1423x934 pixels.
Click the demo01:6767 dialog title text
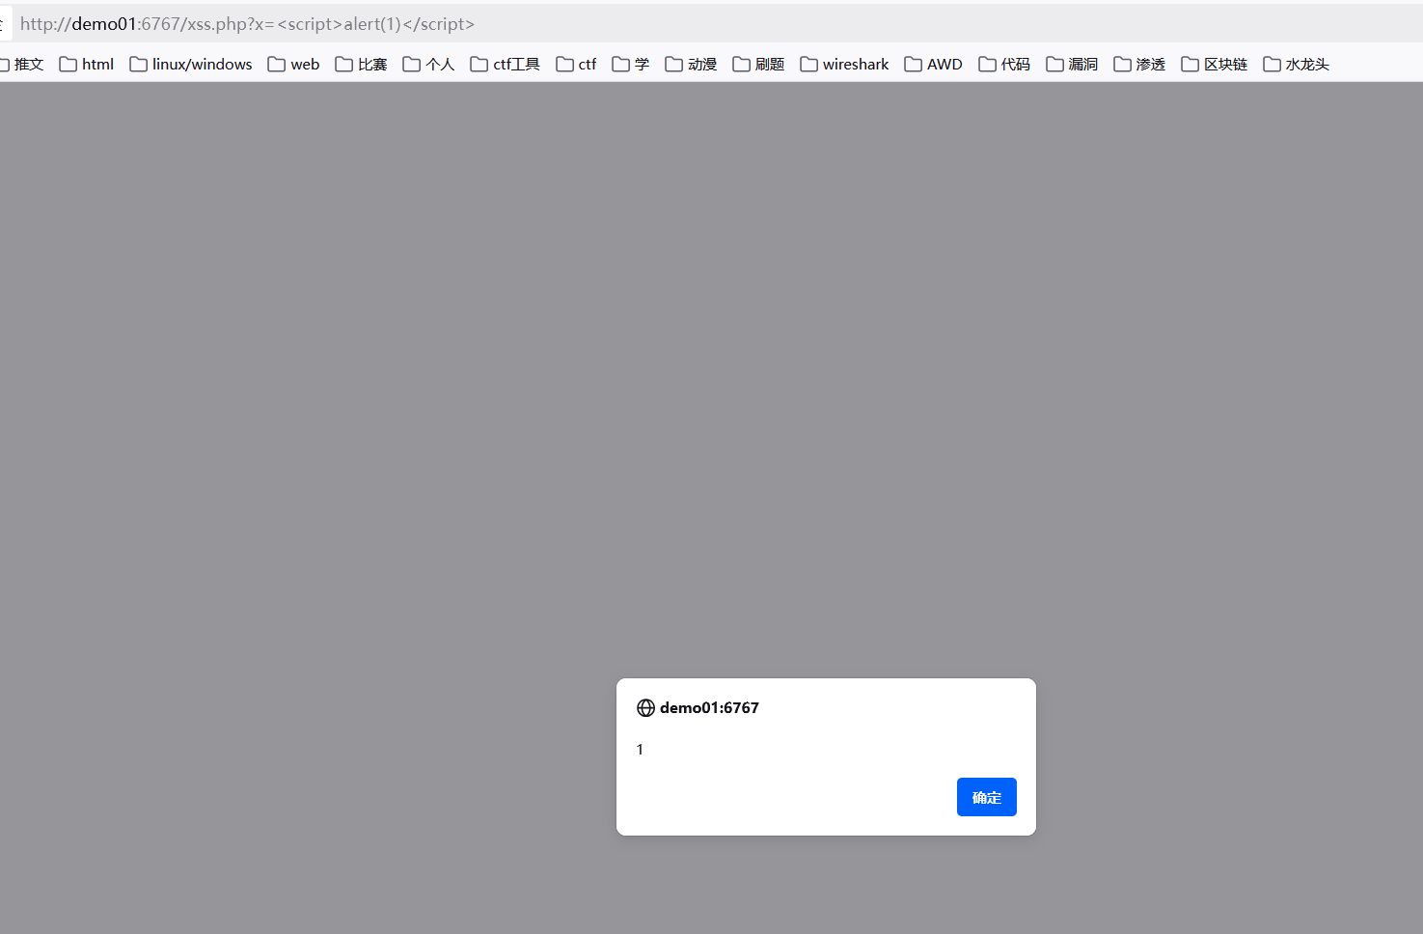click(x=709, y=708)
